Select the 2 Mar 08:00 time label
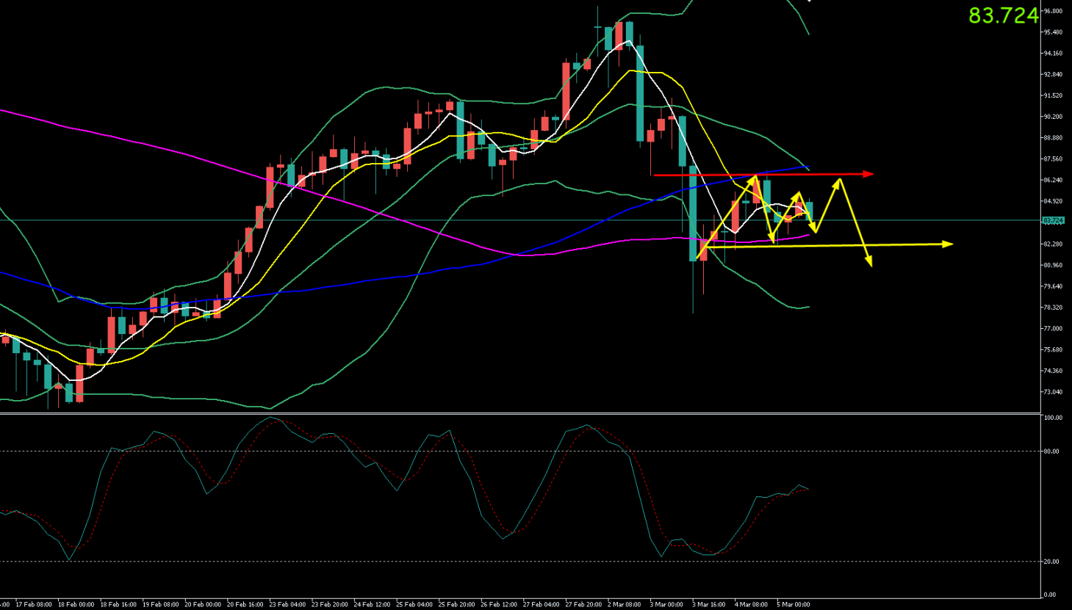 (x=624, y=605)
